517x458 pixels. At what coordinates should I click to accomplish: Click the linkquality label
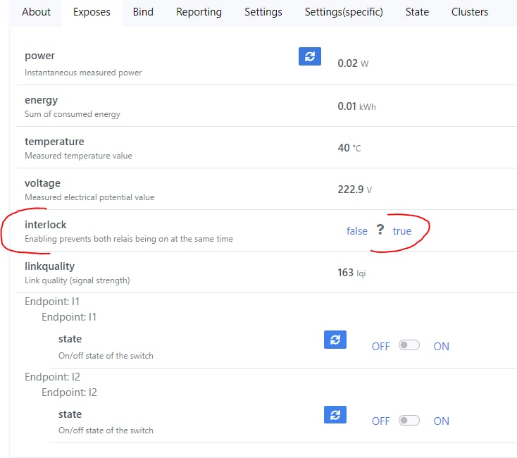(x=50, y=266)
